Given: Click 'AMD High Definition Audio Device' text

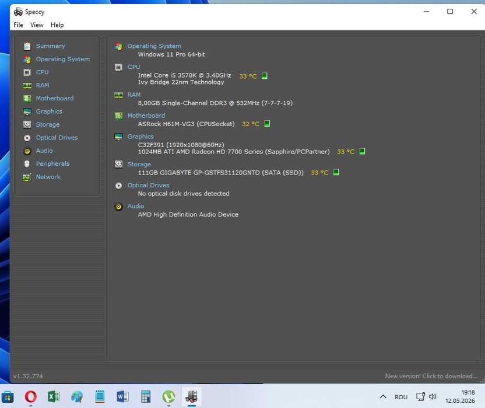Looking at the screenshot, I should point(188,215).
